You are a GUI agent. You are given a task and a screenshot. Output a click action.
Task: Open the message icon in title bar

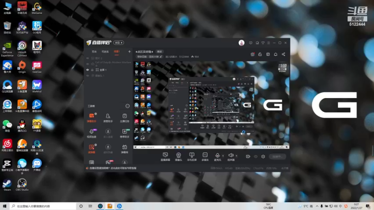pyautogui.click(x=251, y=43)
